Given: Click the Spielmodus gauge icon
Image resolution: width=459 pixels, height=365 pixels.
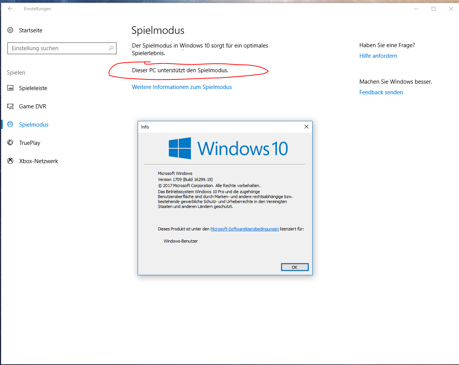Looking at the screenshot, I should tap(11, 125).
